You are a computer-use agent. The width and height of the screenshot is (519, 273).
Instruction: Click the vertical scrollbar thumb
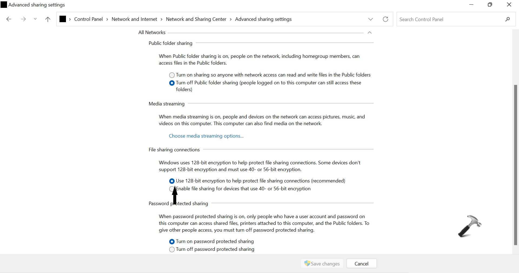(x=515, y=165)
